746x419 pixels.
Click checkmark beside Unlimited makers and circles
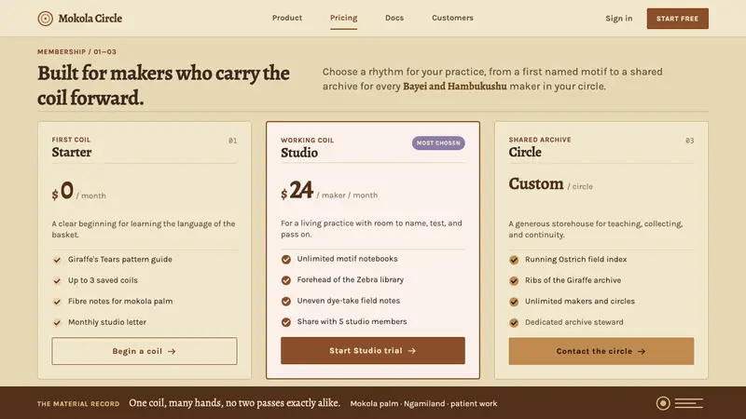click(514, 302)
